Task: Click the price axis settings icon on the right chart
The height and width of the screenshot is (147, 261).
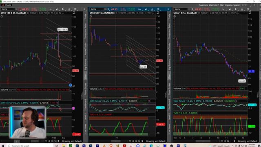Action: [x=250, y=13]
